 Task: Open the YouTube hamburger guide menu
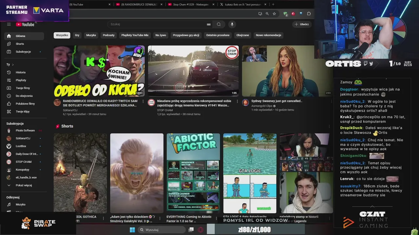click(x=9, y=24)
